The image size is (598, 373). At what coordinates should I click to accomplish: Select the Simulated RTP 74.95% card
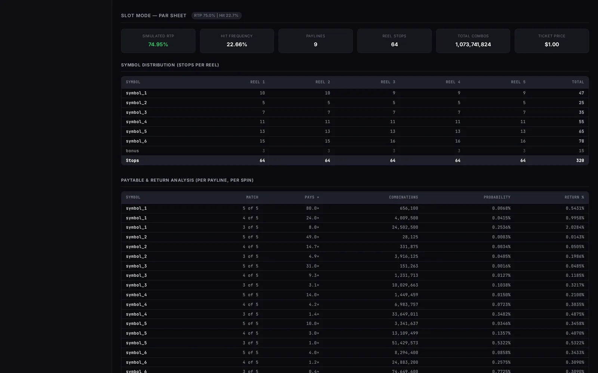pos(158,41)
